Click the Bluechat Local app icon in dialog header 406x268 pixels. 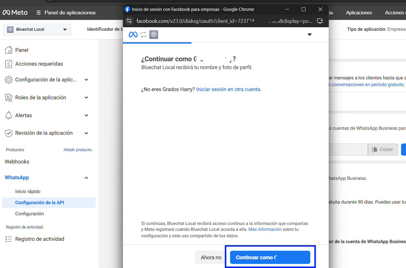click(x=154, y=35)
